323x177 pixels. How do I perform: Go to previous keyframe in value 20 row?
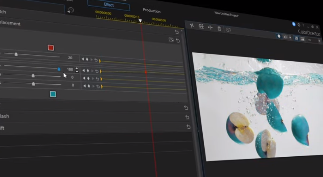point(83,59)
